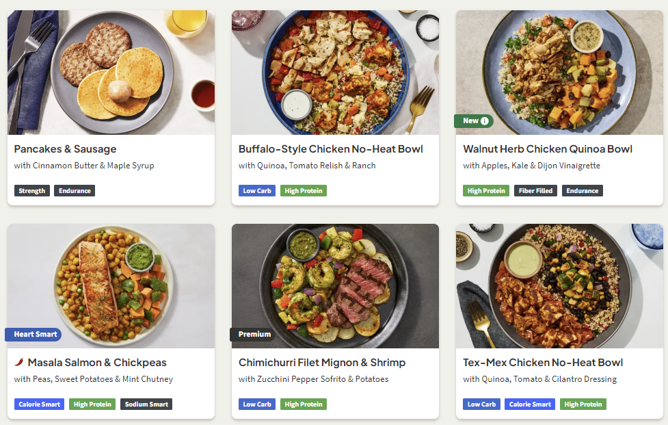Open Chimichurri Filet Mignon & Shrimp title
The height and width of the screenshot is (425, 668).
coord(321,362)
